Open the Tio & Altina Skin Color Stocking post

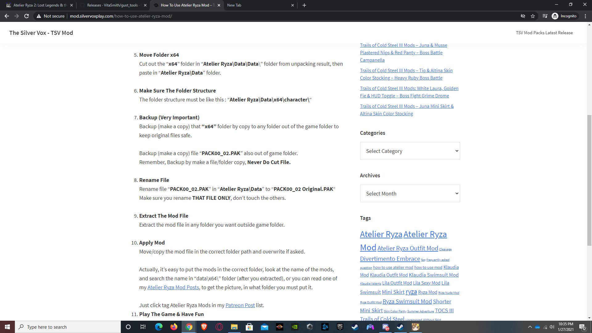[x=406, y=74]
